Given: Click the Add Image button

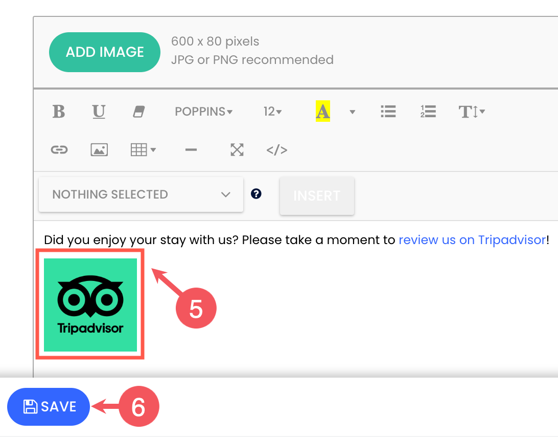Looking at the screenshot, I should click(x=105, y=52).
